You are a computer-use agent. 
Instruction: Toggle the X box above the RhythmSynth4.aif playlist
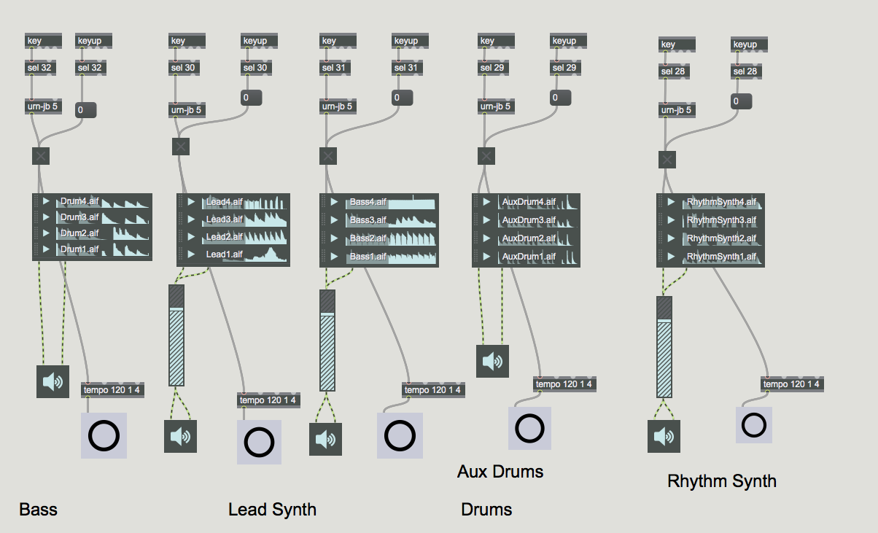(x=667, y=160)
